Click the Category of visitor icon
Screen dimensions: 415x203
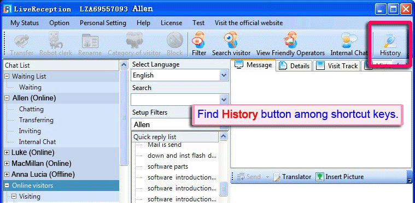[134, 44]
